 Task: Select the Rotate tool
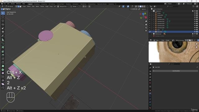pyautogui.click(x=3, y=24)
